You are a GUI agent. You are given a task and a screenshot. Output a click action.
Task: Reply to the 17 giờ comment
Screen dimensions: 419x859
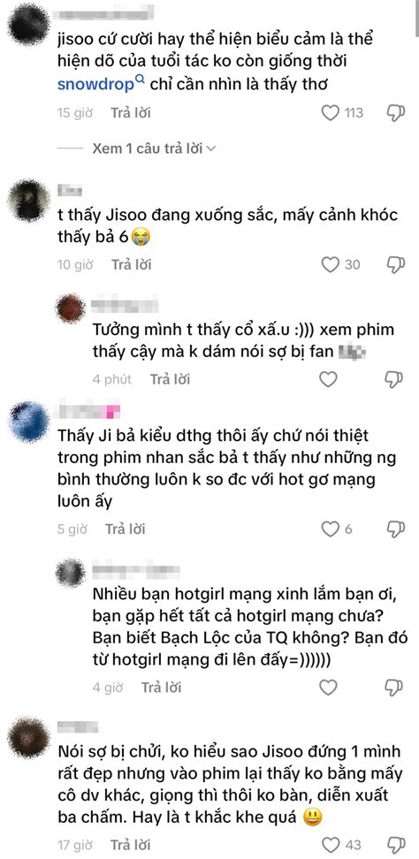tap(130, 844)
